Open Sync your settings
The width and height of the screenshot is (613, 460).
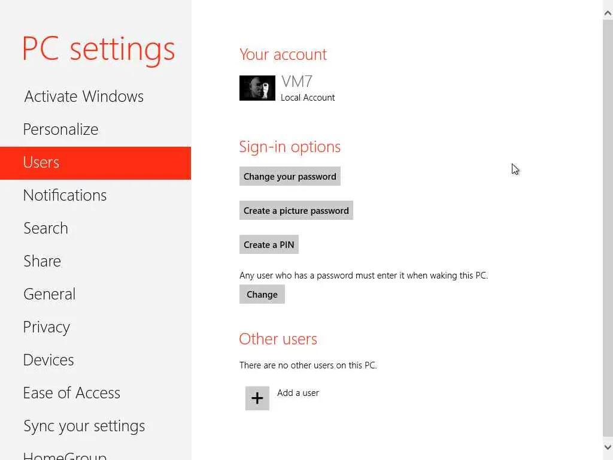tap(84, 426)
